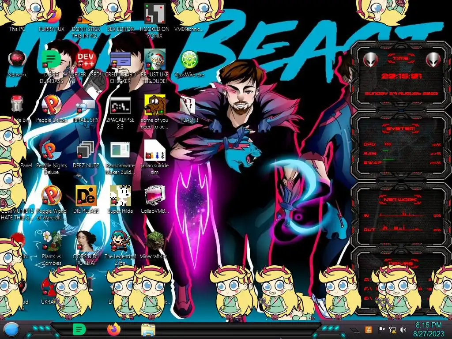Screen dimensions: 452x339
Task: Click the IN traffic graph in widget
Action: coord(402,214)
